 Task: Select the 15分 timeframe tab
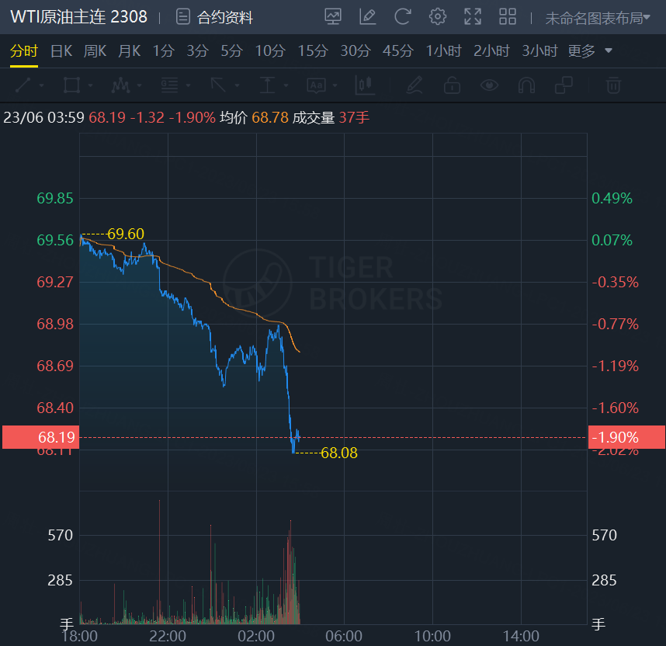[313, 51]
